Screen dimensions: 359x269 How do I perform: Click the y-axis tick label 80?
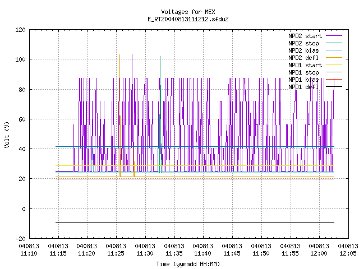pos(22,90)
